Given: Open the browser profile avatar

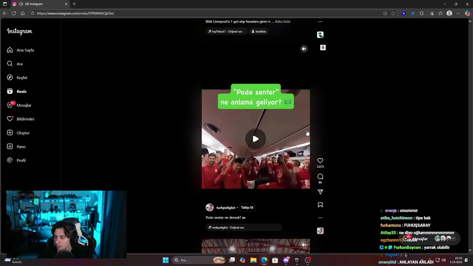Looking at the screenshot, I should pyautogui.click(x=449, y=13).
